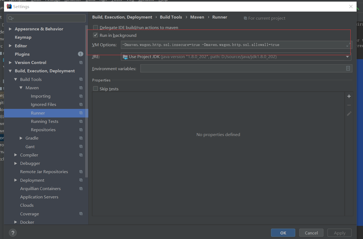363x239 pixels.
Task: Select Importing under Maven
Action: point(41,96)
